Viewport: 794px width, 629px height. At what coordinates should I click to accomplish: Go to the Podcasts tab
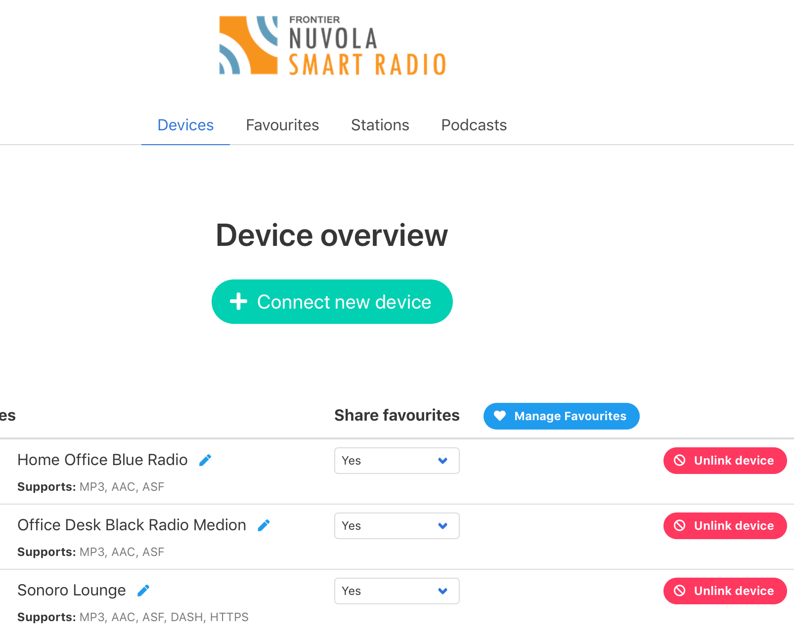point(474,125)
